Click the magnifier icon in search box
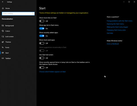The height and width of the screenshot is (106, 137). (x=33, y=14)
